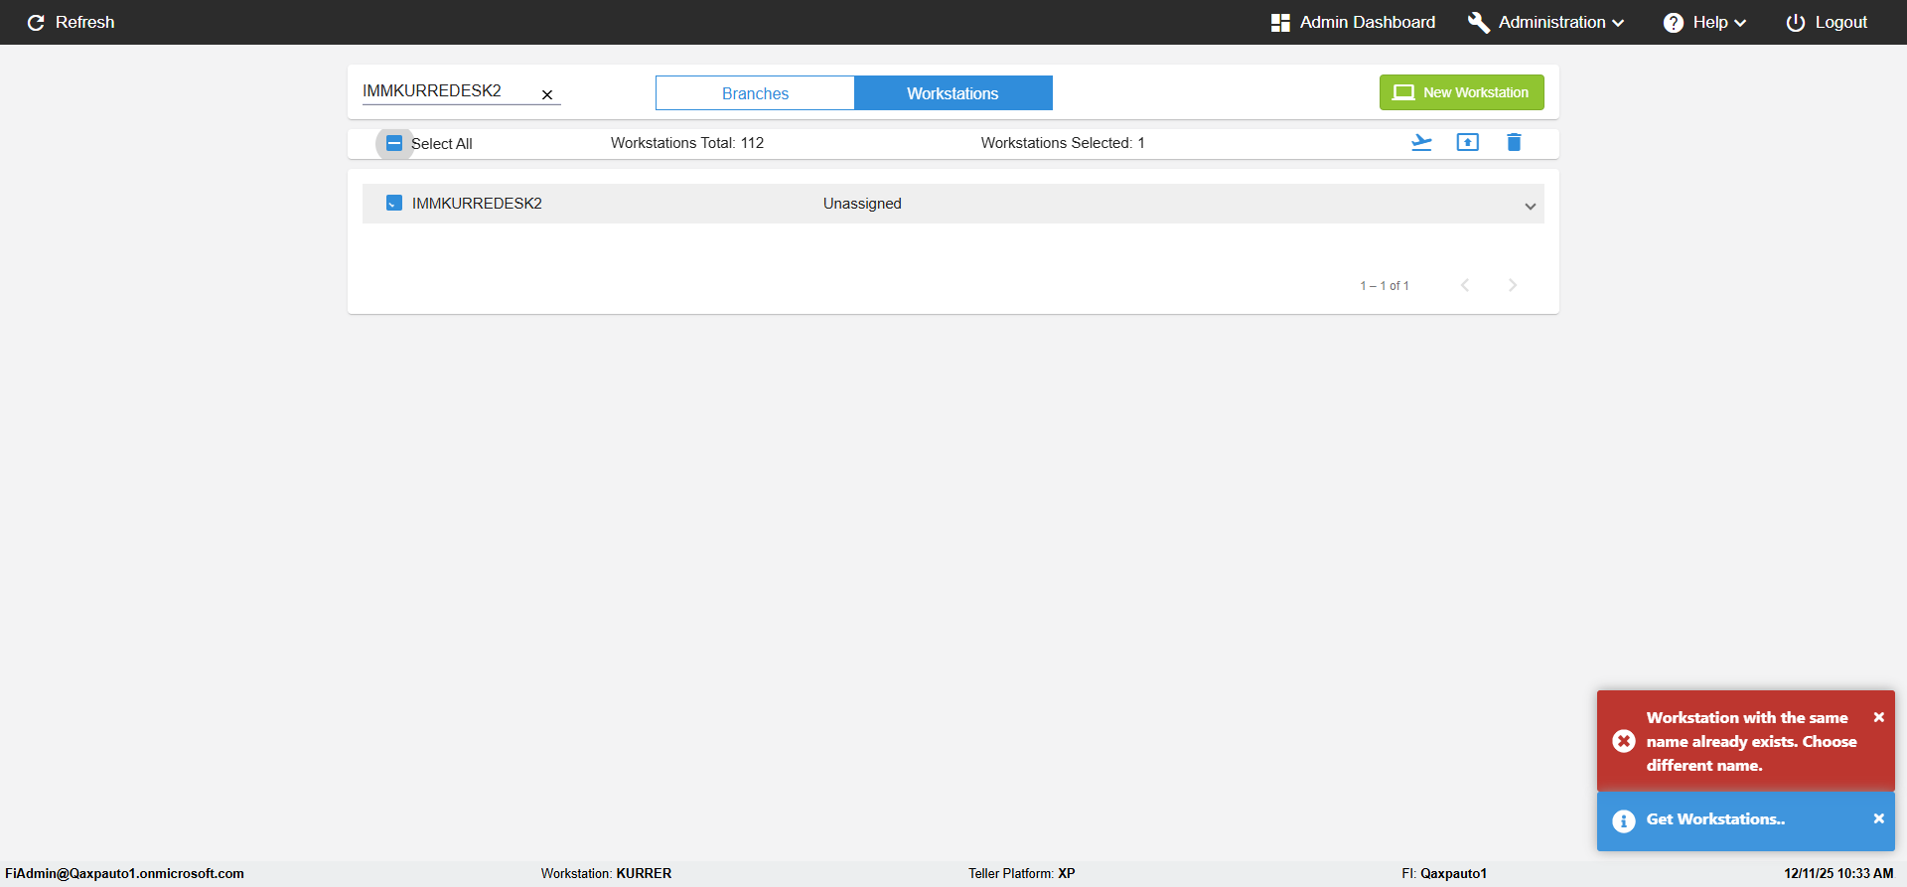This screenshot has width=1907, height=887.
Task: Click the move workstations airplane icon
Action: [1421, 142]
